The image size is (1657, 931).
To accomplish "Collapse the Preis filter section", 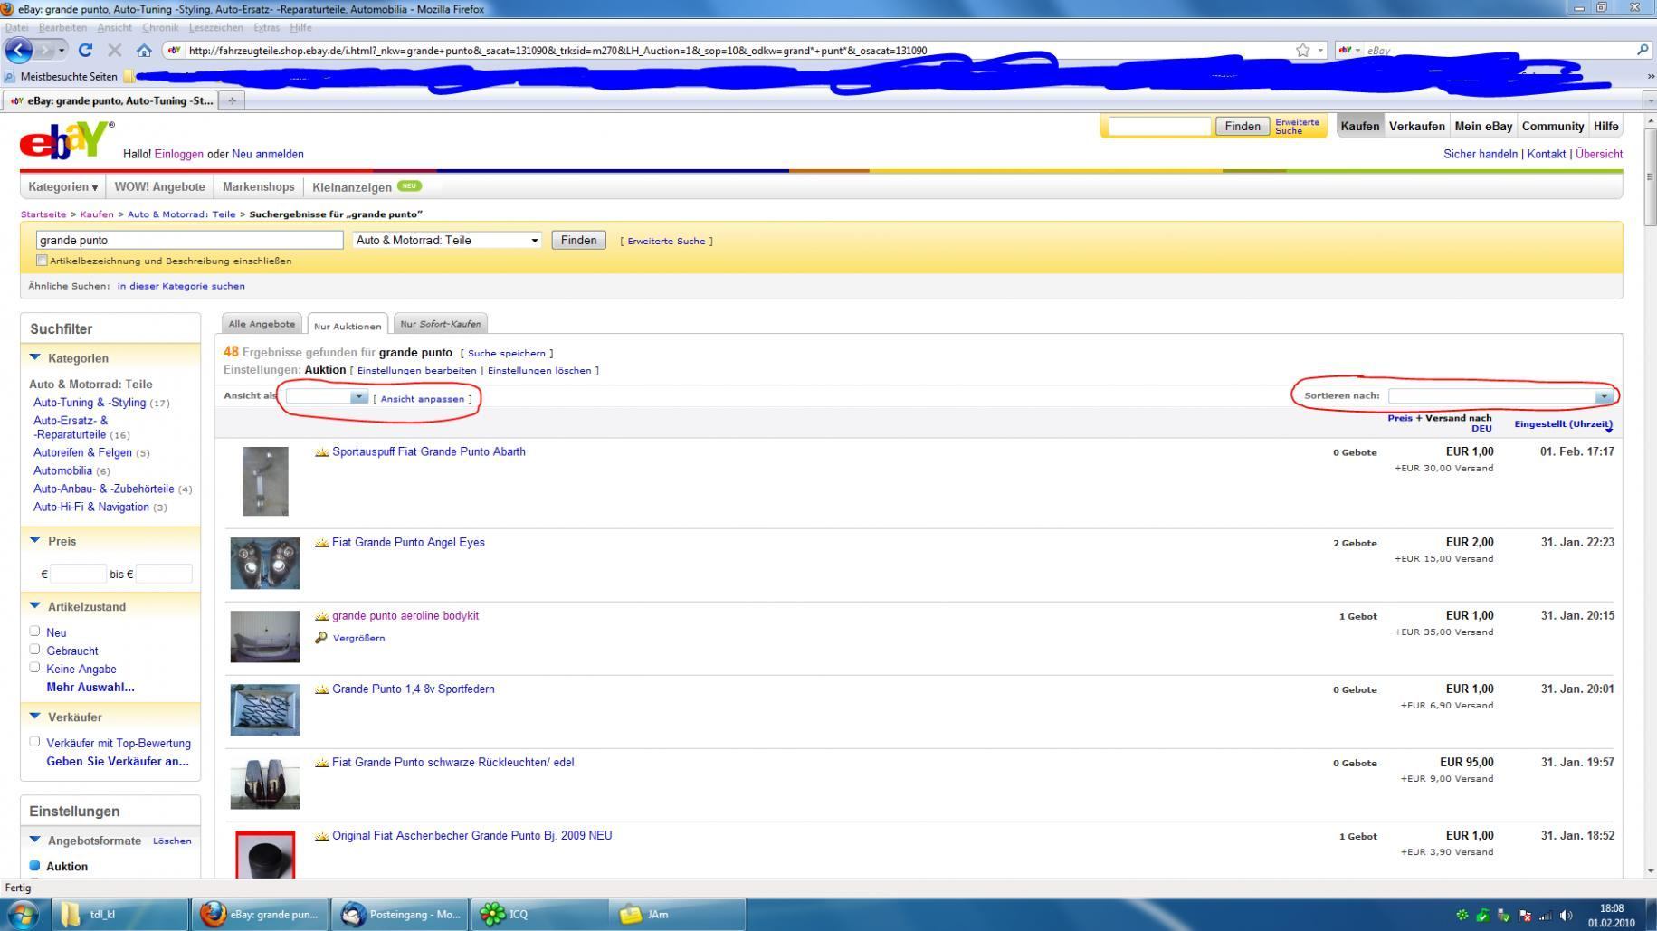I will coord(35,540).
